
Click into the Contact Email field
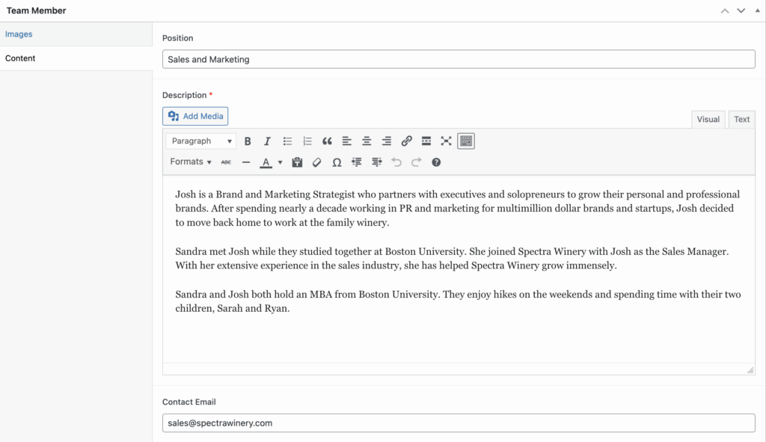click(459, 423)
